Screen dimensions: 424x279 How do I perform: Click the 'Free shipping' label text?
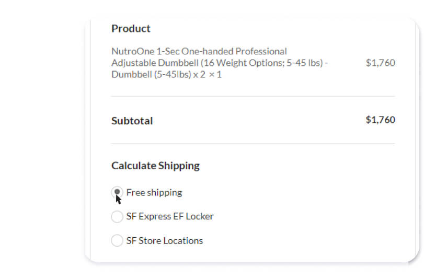click(x=154, y=193)
